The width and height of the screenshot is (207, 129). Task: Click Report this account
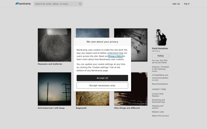pyautogui.click(x=160, y=116)
